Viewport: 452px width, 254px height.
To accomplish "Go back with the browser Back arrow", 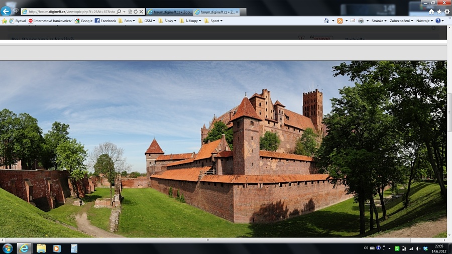I will pyautogui.click(x=6, y=11).
